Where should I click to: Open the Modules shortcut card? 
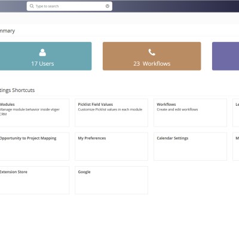coord(35,113)
